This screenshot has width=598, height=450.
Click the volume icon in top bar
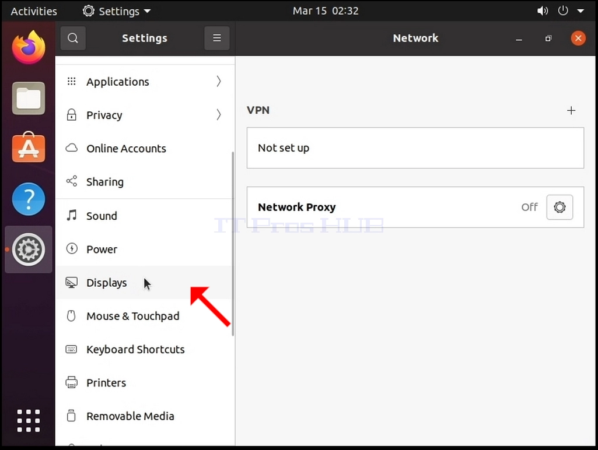pyautogui.click(x=543, y=11)
